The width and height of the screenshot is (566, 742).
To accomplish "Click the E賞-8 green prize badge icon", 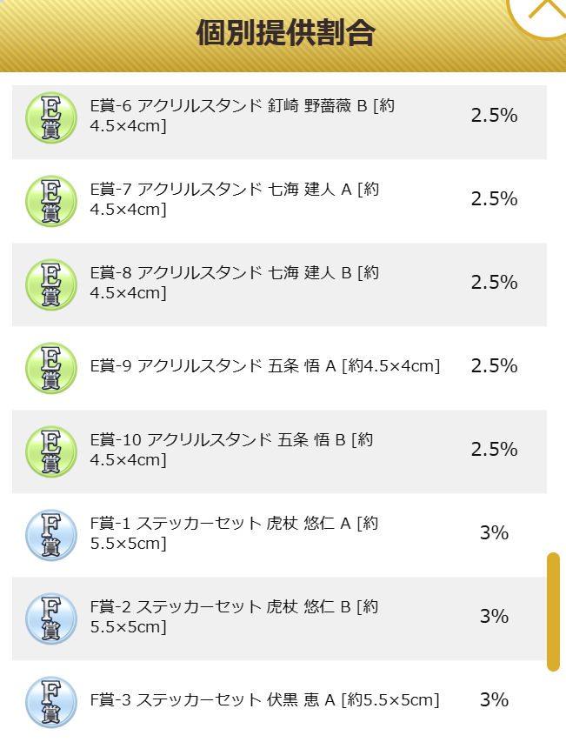I will [x=51, y=284].
